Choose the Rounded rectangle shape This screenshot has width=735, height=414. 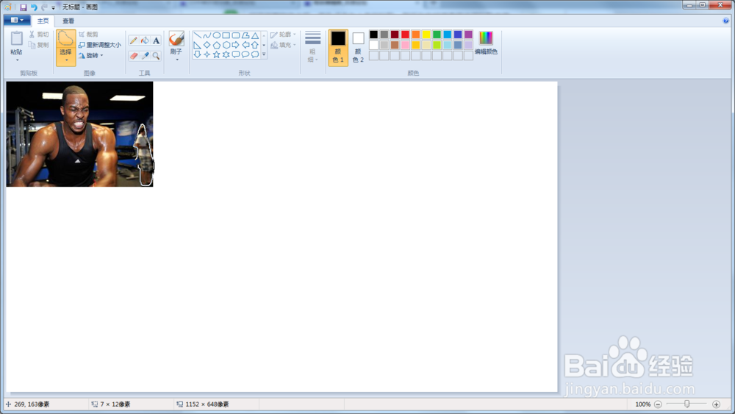[236, 35]
